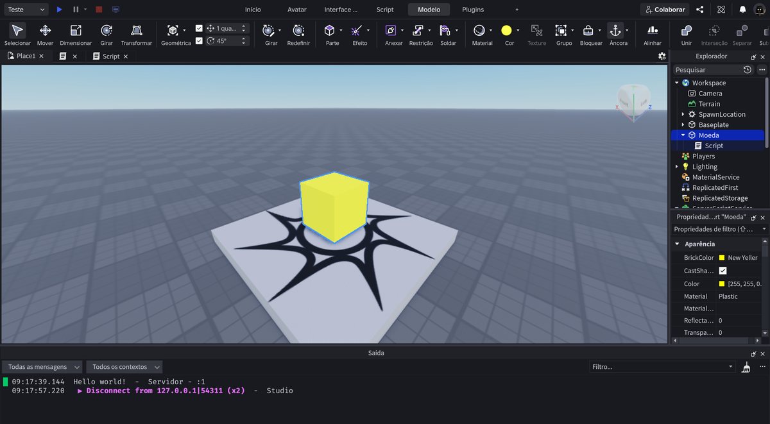
Task: Click the Bloquear lock tool
Action: (x=588, y=30)
